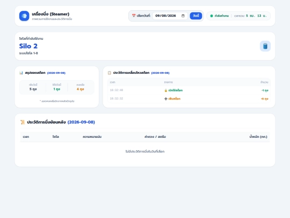Click the 16:32:32 timestamp
The width and height of the screenshot is (290, 218).
coord(117,99)
